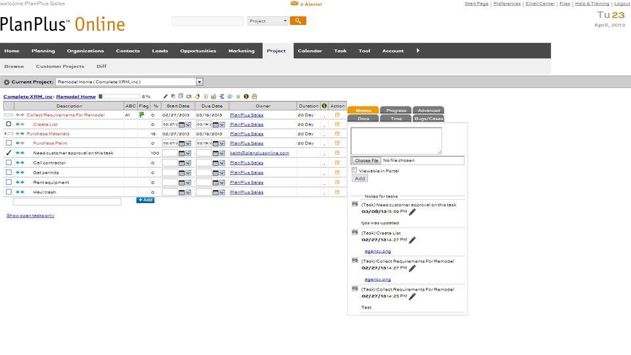The image size is (631, 355).
Task: Open the Preferences link
Action: [x=507, y=4]
